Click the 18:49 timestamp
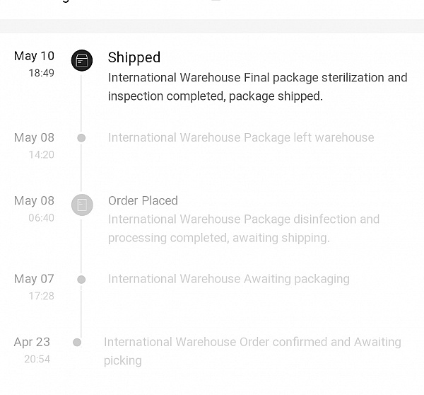This screenshot has width=424, height=395. coord(42,73)
